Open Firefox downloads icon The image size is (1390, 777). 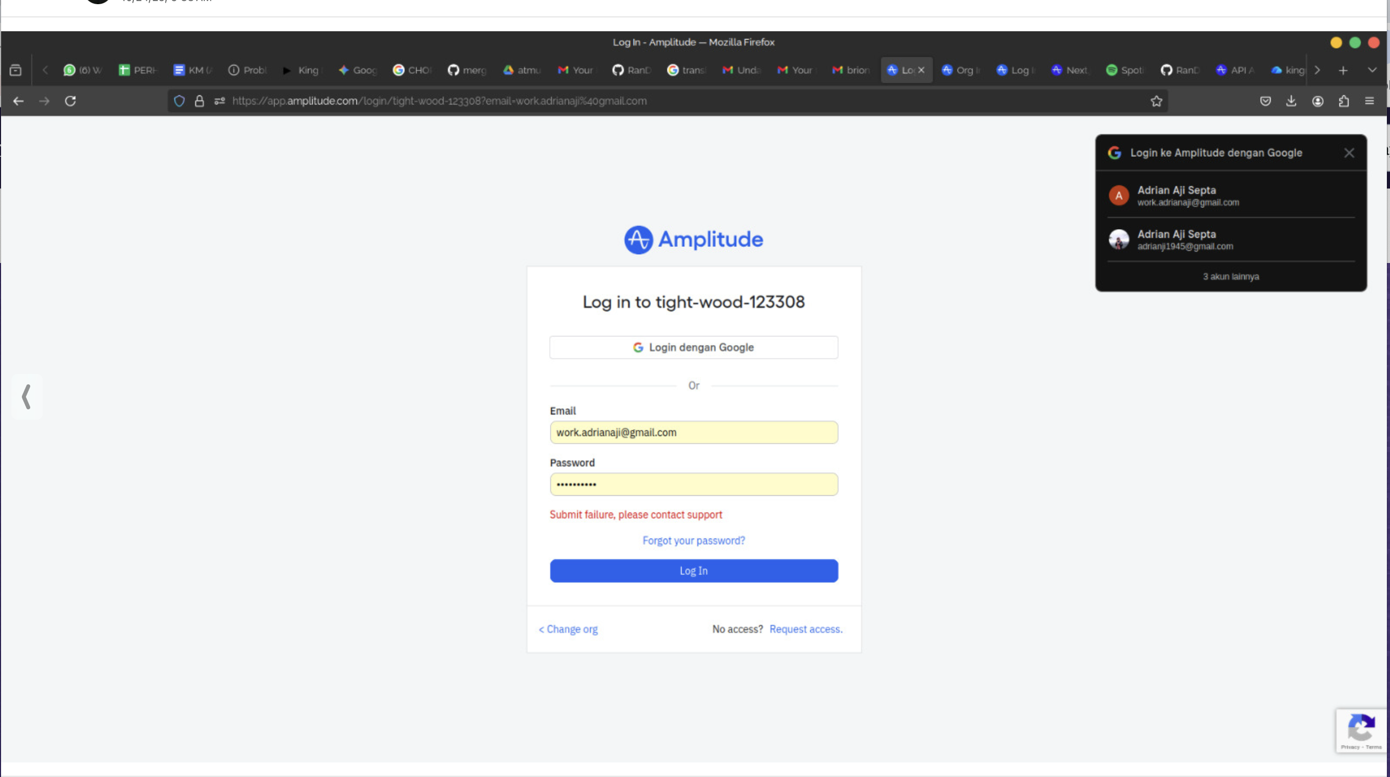pos(1290,101)
